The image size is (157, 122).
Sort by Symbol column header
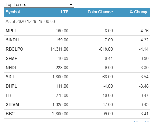pyautogui.click(x=12, y=12)
